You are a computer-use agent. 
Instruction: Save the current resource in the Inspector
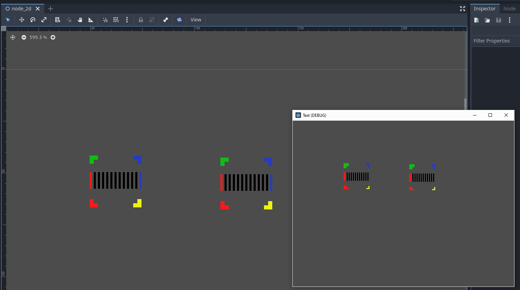coord(499,20)
